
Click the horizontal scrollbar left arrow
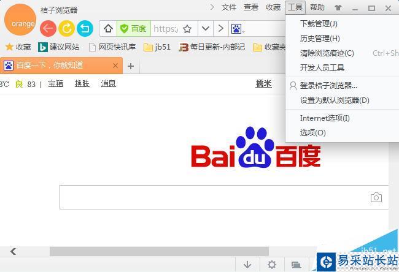tap(14, 251)
